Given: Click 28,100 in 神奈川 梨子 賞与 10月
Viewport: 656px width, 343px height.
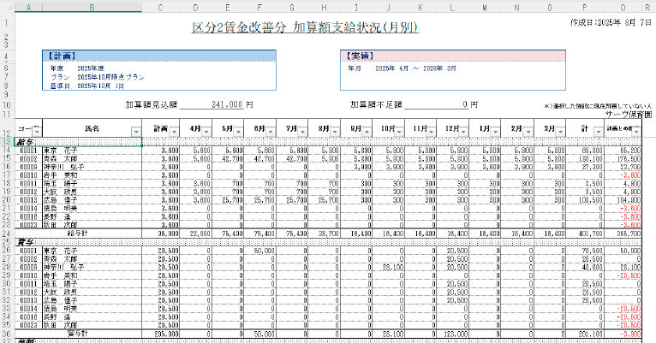Looking at the screenshot, I should pos(393,267).
